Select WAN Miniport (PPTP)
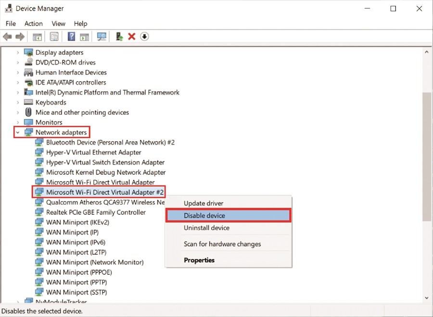 (76, 282)
